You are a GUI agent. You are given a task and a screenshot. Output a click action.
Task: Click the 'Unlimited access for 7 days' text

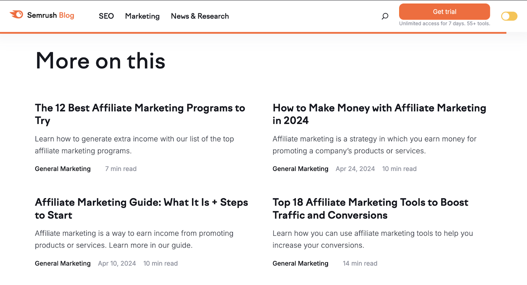[x=444, y=23]
